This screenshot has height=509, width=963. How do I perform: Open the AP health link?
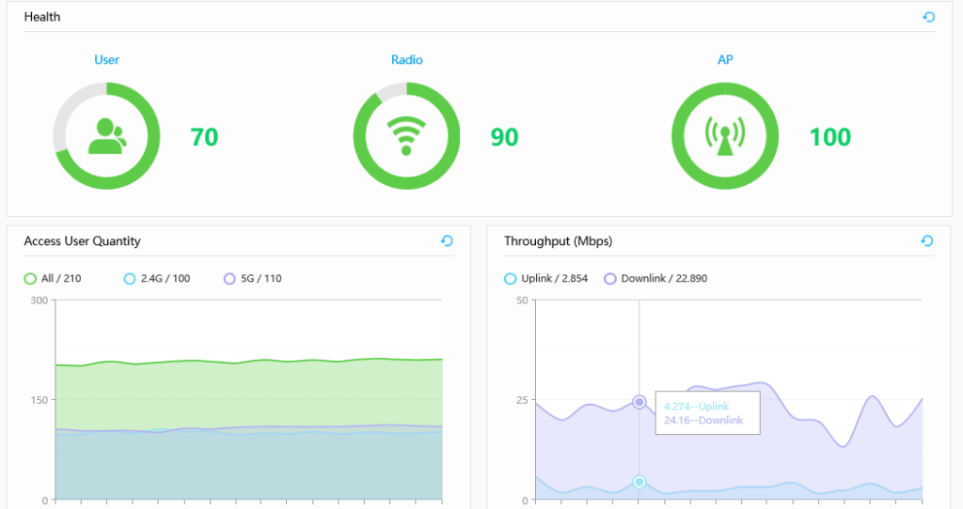724,60
